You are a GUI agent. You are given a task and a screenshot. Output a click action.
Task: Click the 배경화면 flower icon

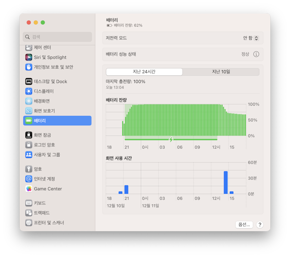click(x=29, y=101)
